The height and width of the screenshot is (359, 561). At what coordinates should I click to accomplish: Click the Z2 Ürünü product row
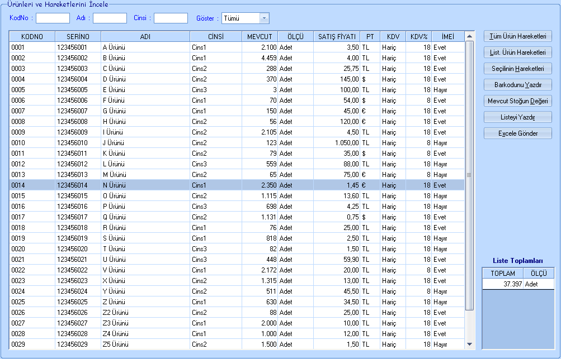[x=237, y=313]
